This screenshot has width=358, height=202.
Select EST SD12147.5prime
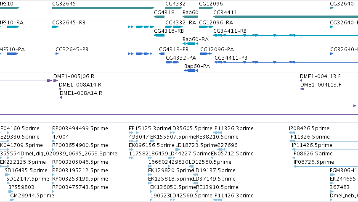click(x=28, y=179)
